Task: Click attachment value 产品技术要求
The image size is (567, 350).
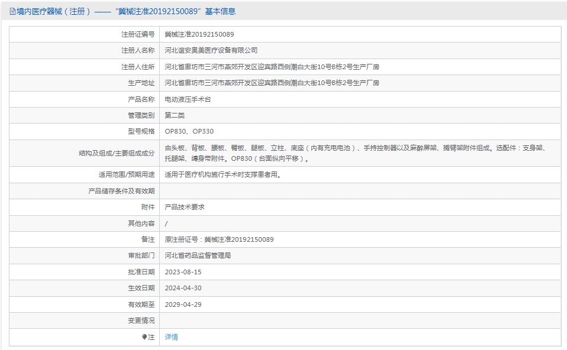Action: pyautogui.click(x=185, y=207)
